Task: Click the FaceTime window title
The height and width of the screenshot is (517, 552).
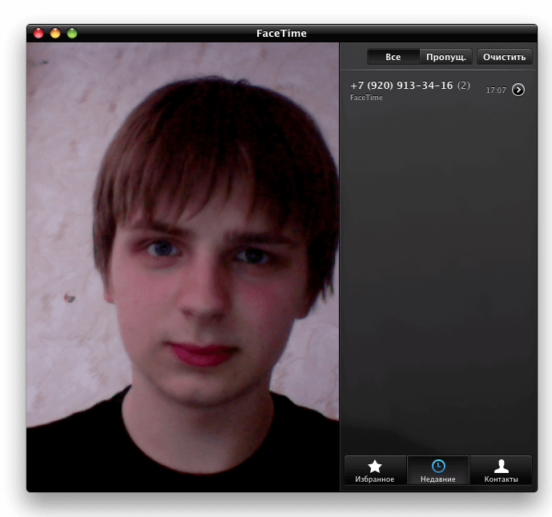Action: [x=281, y=34]
